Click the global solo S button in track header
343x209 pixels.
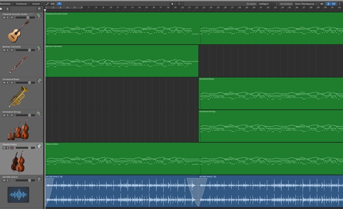coord(7,9)
